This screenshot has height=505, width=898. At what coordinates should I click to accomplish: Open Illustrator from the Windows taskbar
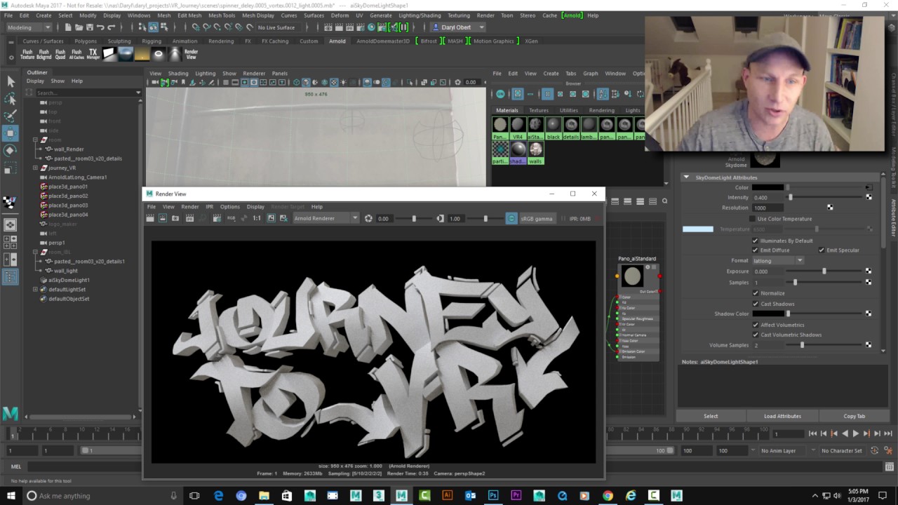(448, 495)
